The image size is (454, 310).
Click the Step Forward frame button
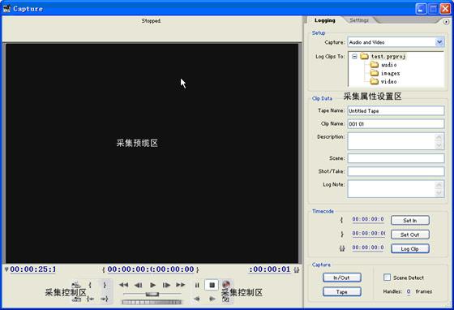166,285
